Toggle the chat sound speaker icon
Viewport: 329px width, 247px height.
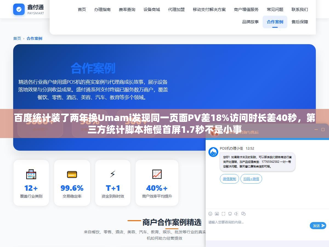coord(237,214)
